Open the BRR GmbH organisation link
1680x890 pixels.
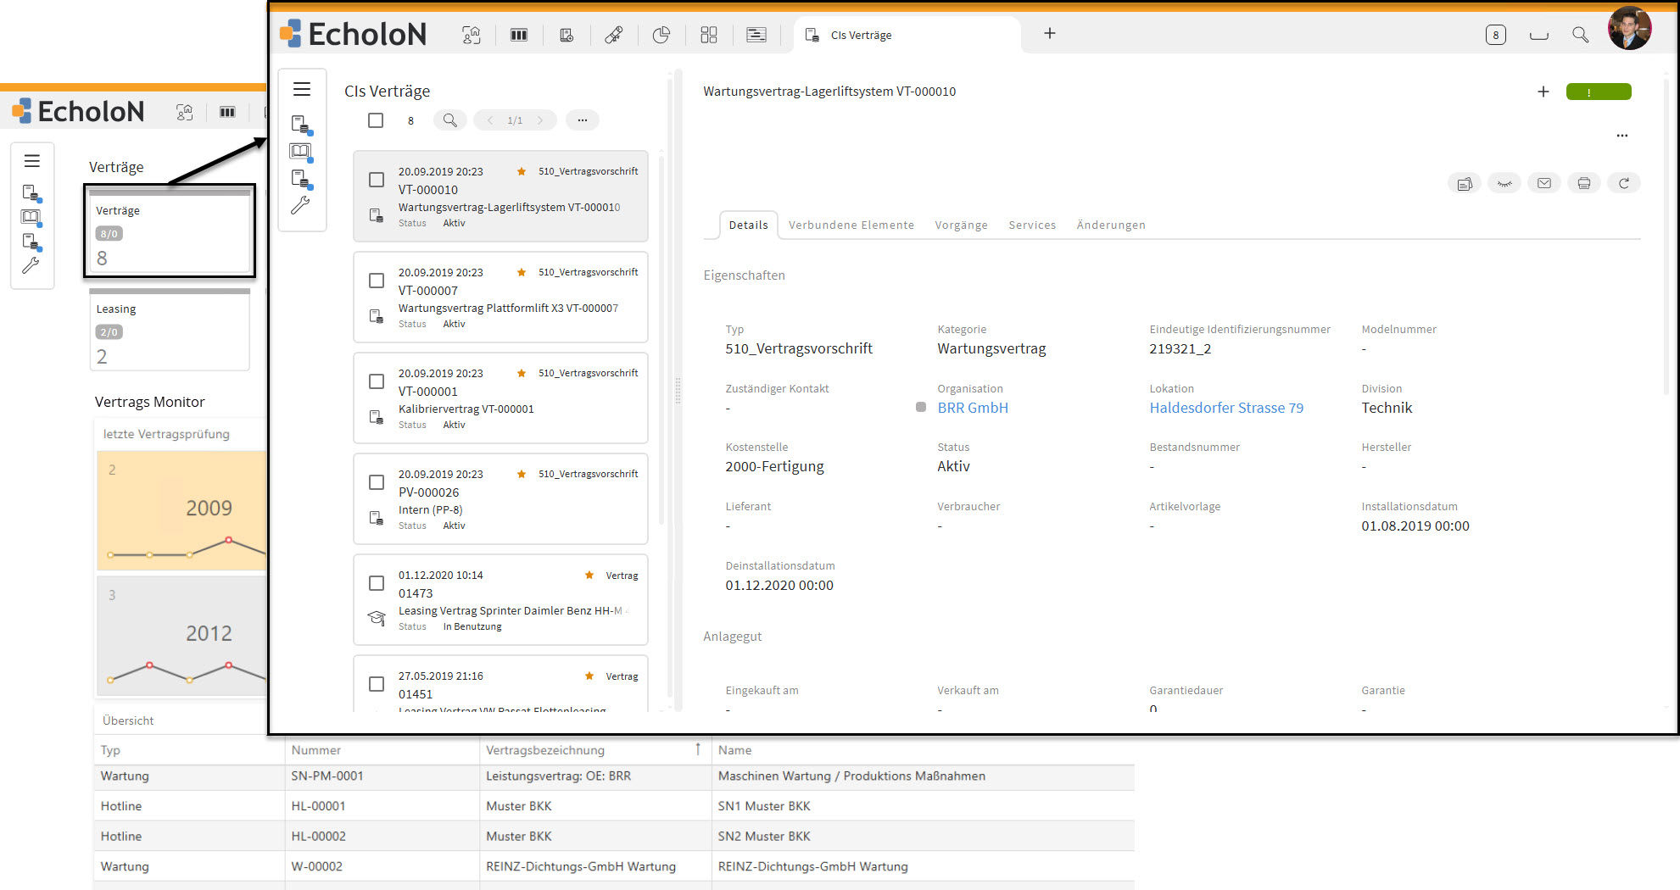pyautogui.click(x=972, y=408)
